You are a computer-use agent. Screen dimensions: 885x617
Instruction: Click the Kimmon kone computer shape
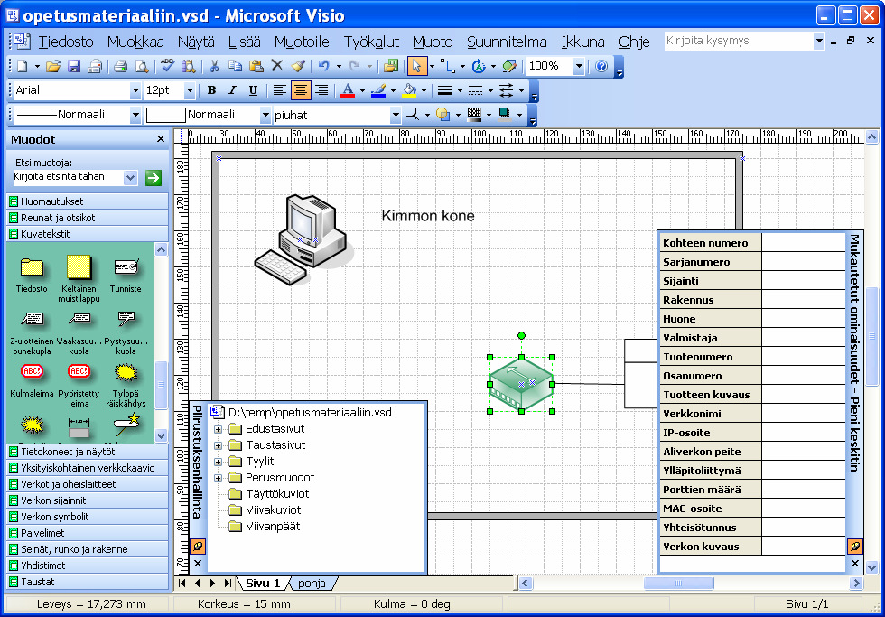[x=303, y=238]
